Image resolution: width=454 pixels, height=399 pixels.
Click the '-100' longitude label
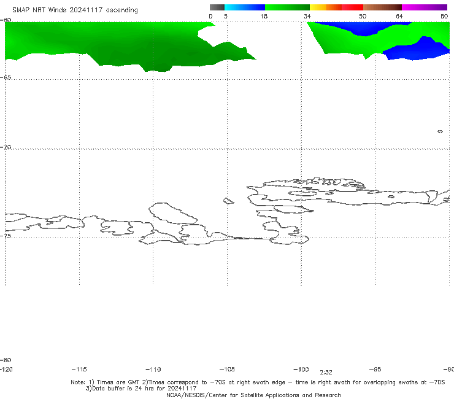pos(301,370)
